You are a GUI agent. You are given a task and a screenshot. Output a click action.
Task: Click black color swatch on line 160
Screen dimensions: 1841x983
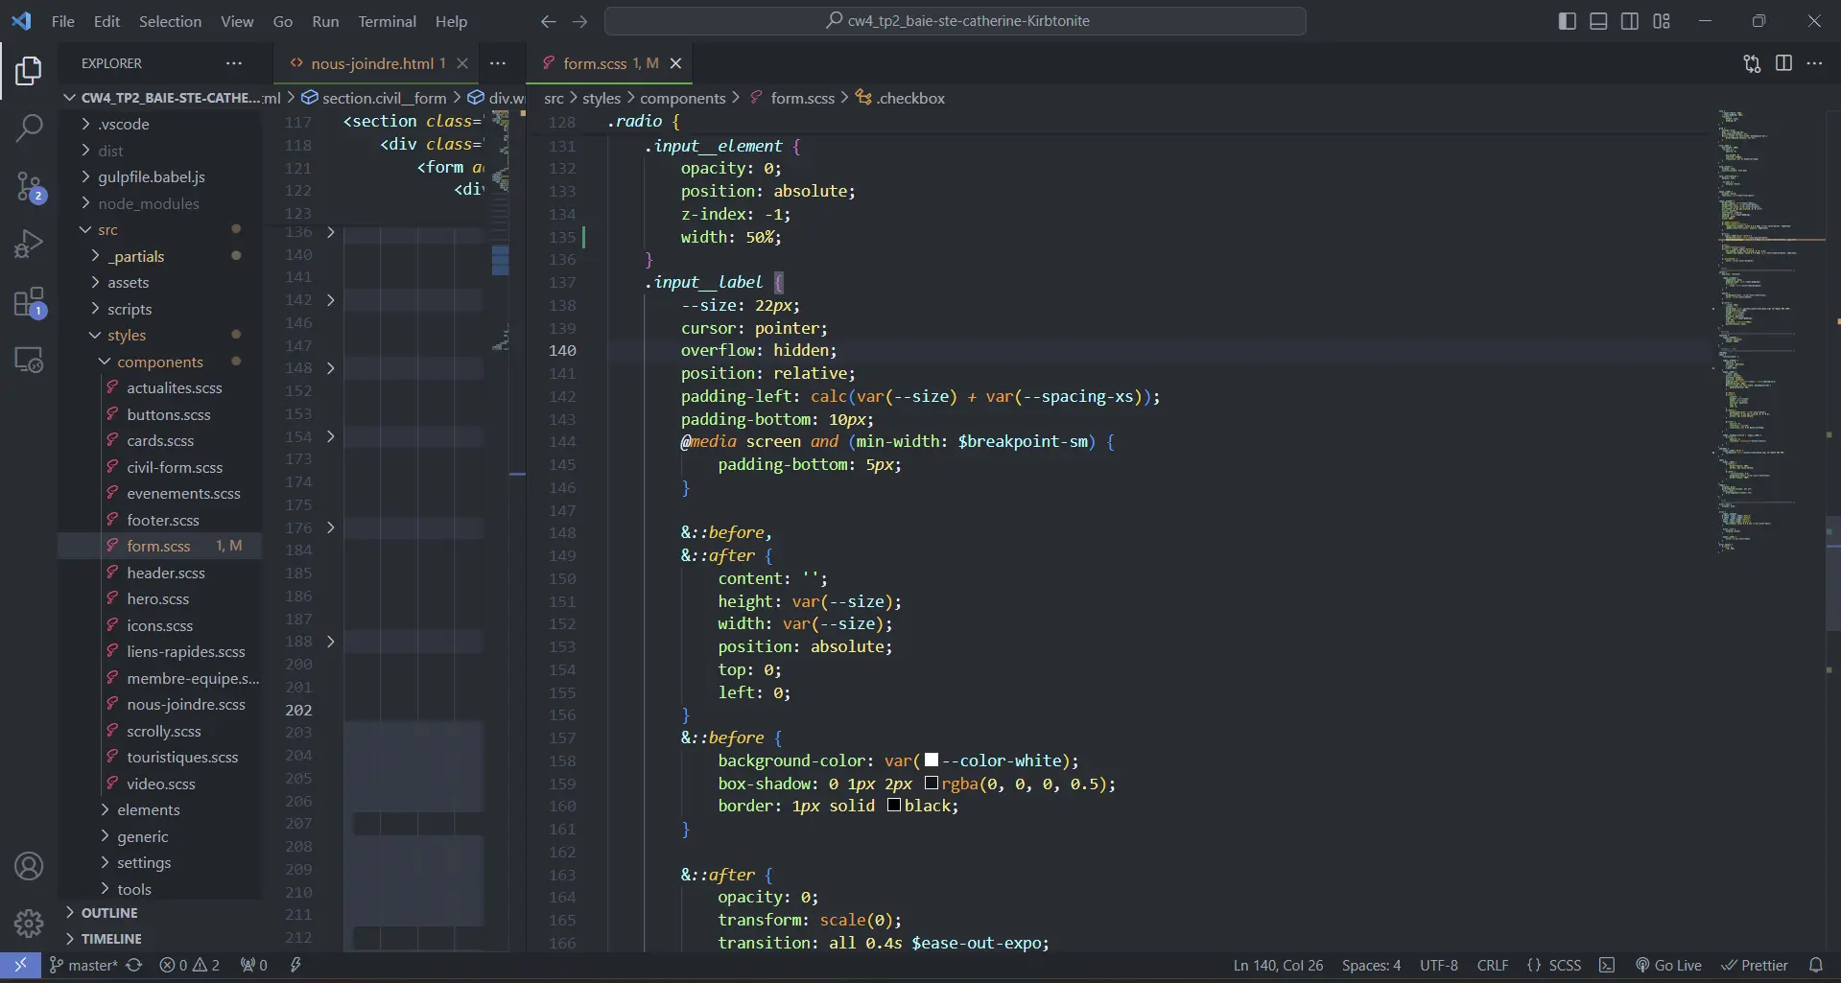[893, 806]
